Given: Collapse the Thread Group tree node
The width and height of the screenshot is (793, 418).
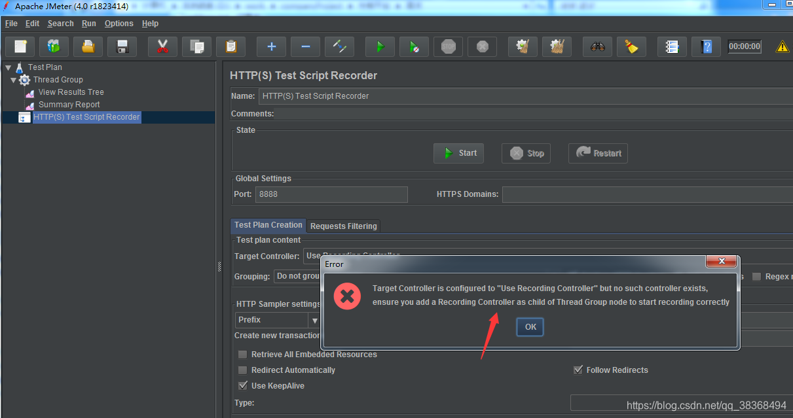Looking at the screenshot, I should click(x=13, y=79).
